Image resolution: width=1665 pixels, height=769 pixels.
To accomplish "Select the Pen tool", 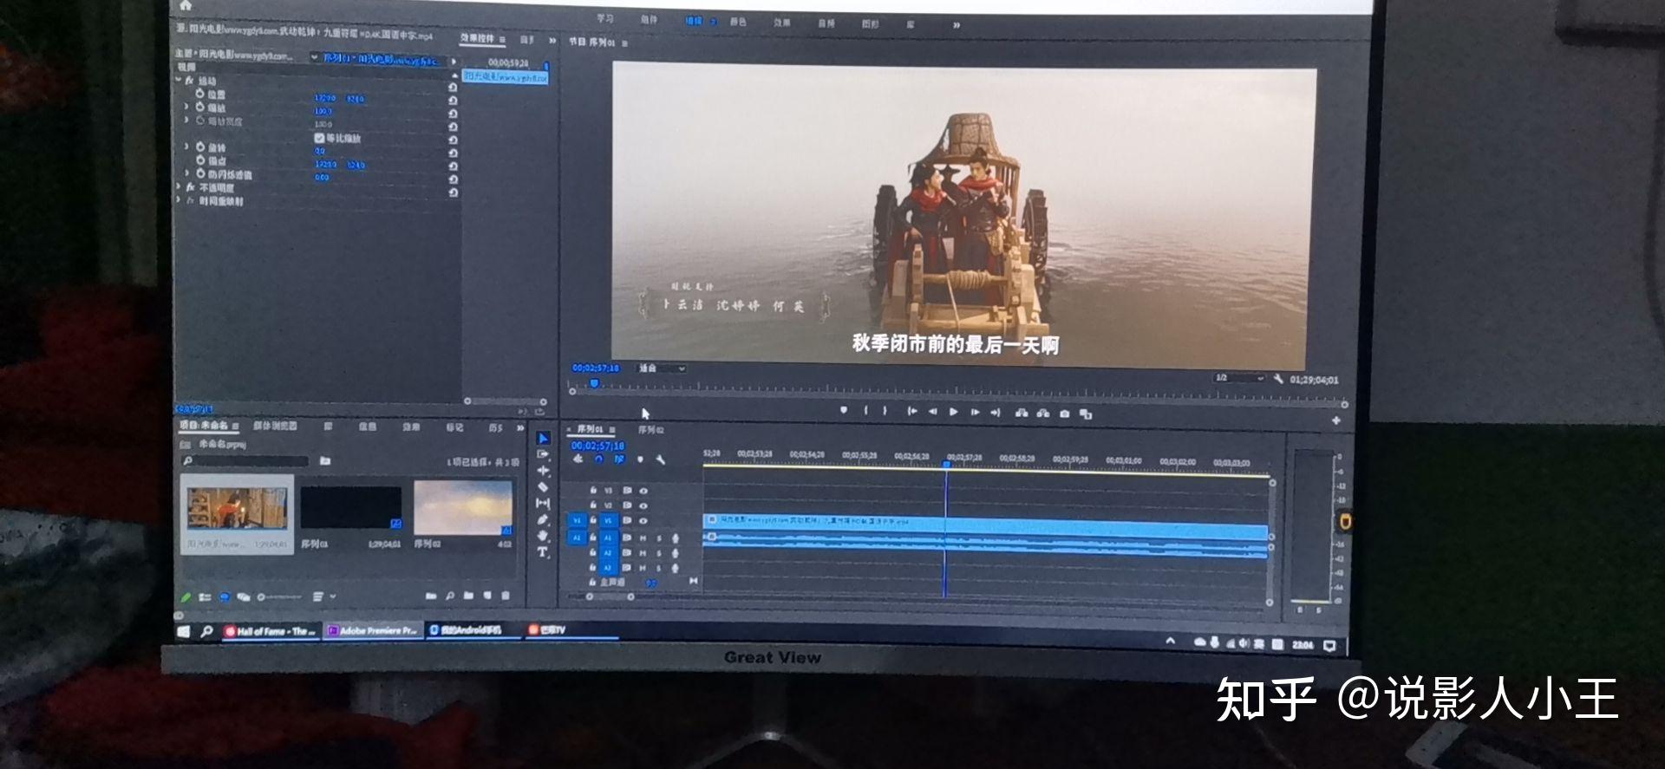I will pyautogui.click(x=543, y=519).
